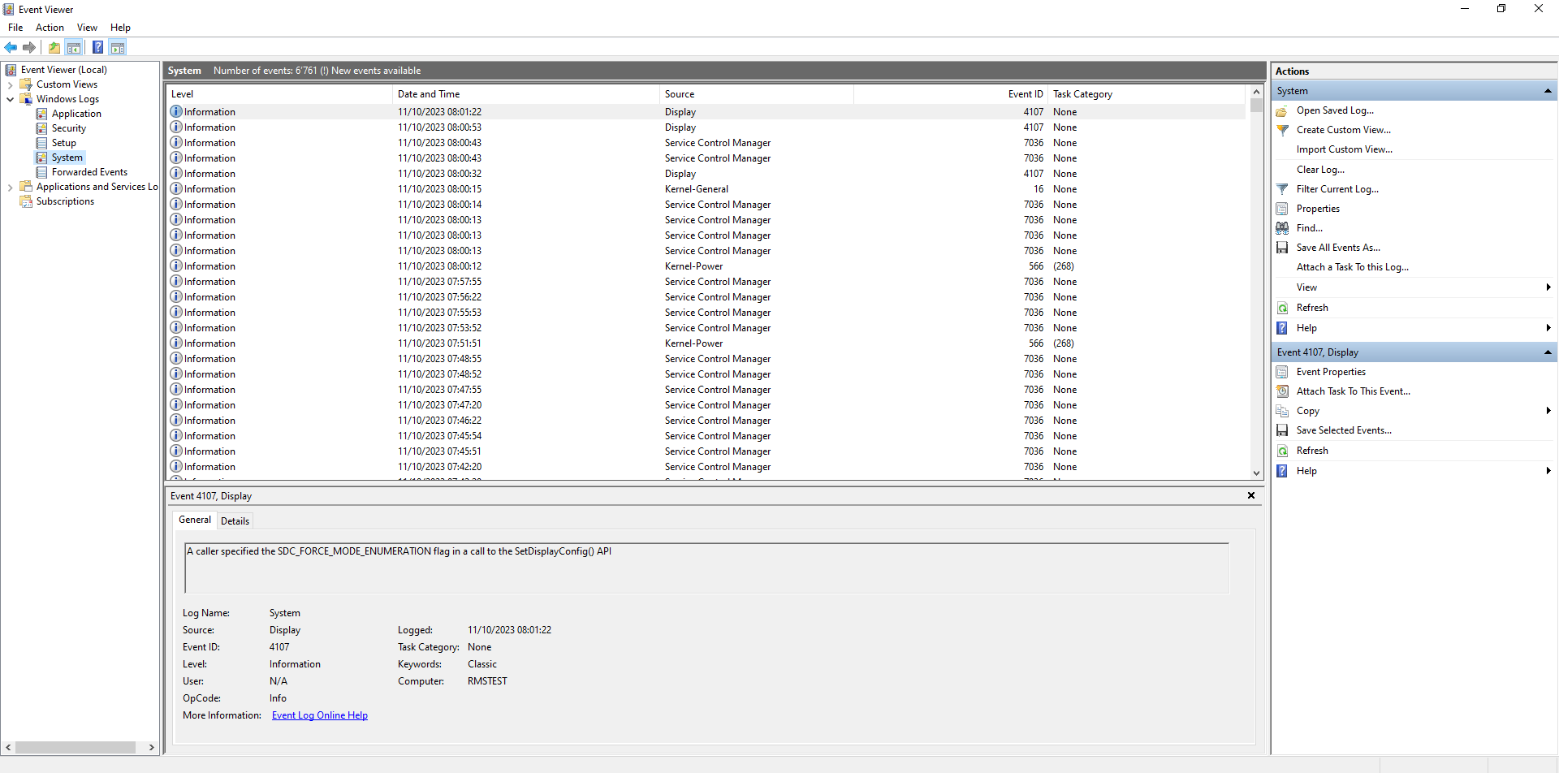Collapse the Event 4107, Display actions section
The image size is (1559, 773).
1548,352
